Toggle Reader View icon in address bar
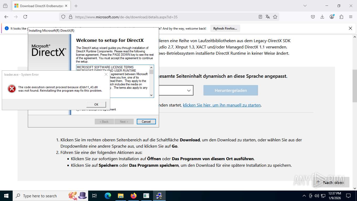This screenshot has height=201, width=357. 260,17
